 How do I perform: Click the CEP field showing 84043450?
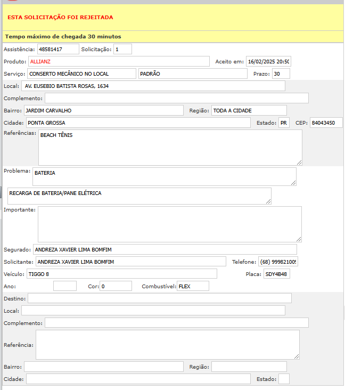click(x=326, y=123)
